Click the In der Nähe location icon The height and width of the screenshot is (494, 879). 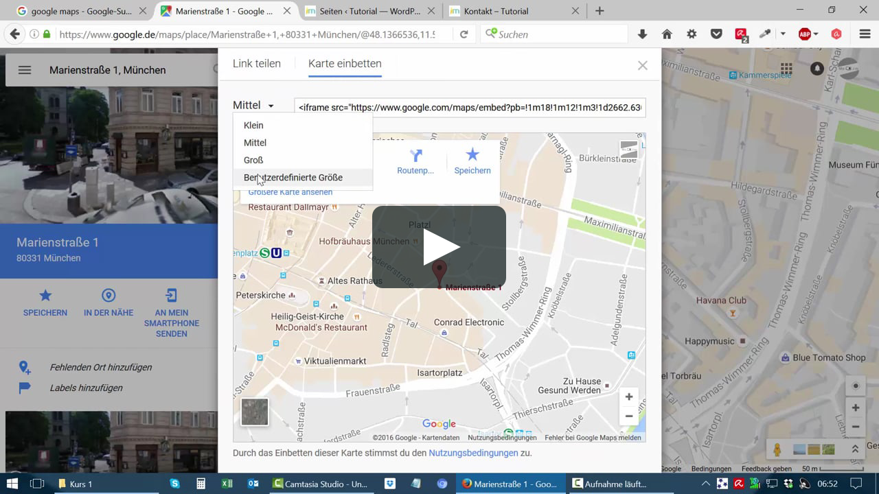(x=109, y=296)
